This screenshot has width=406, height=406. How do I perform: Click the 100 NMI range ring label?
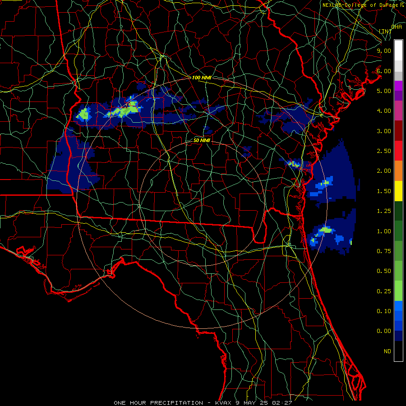coord(202,78)
